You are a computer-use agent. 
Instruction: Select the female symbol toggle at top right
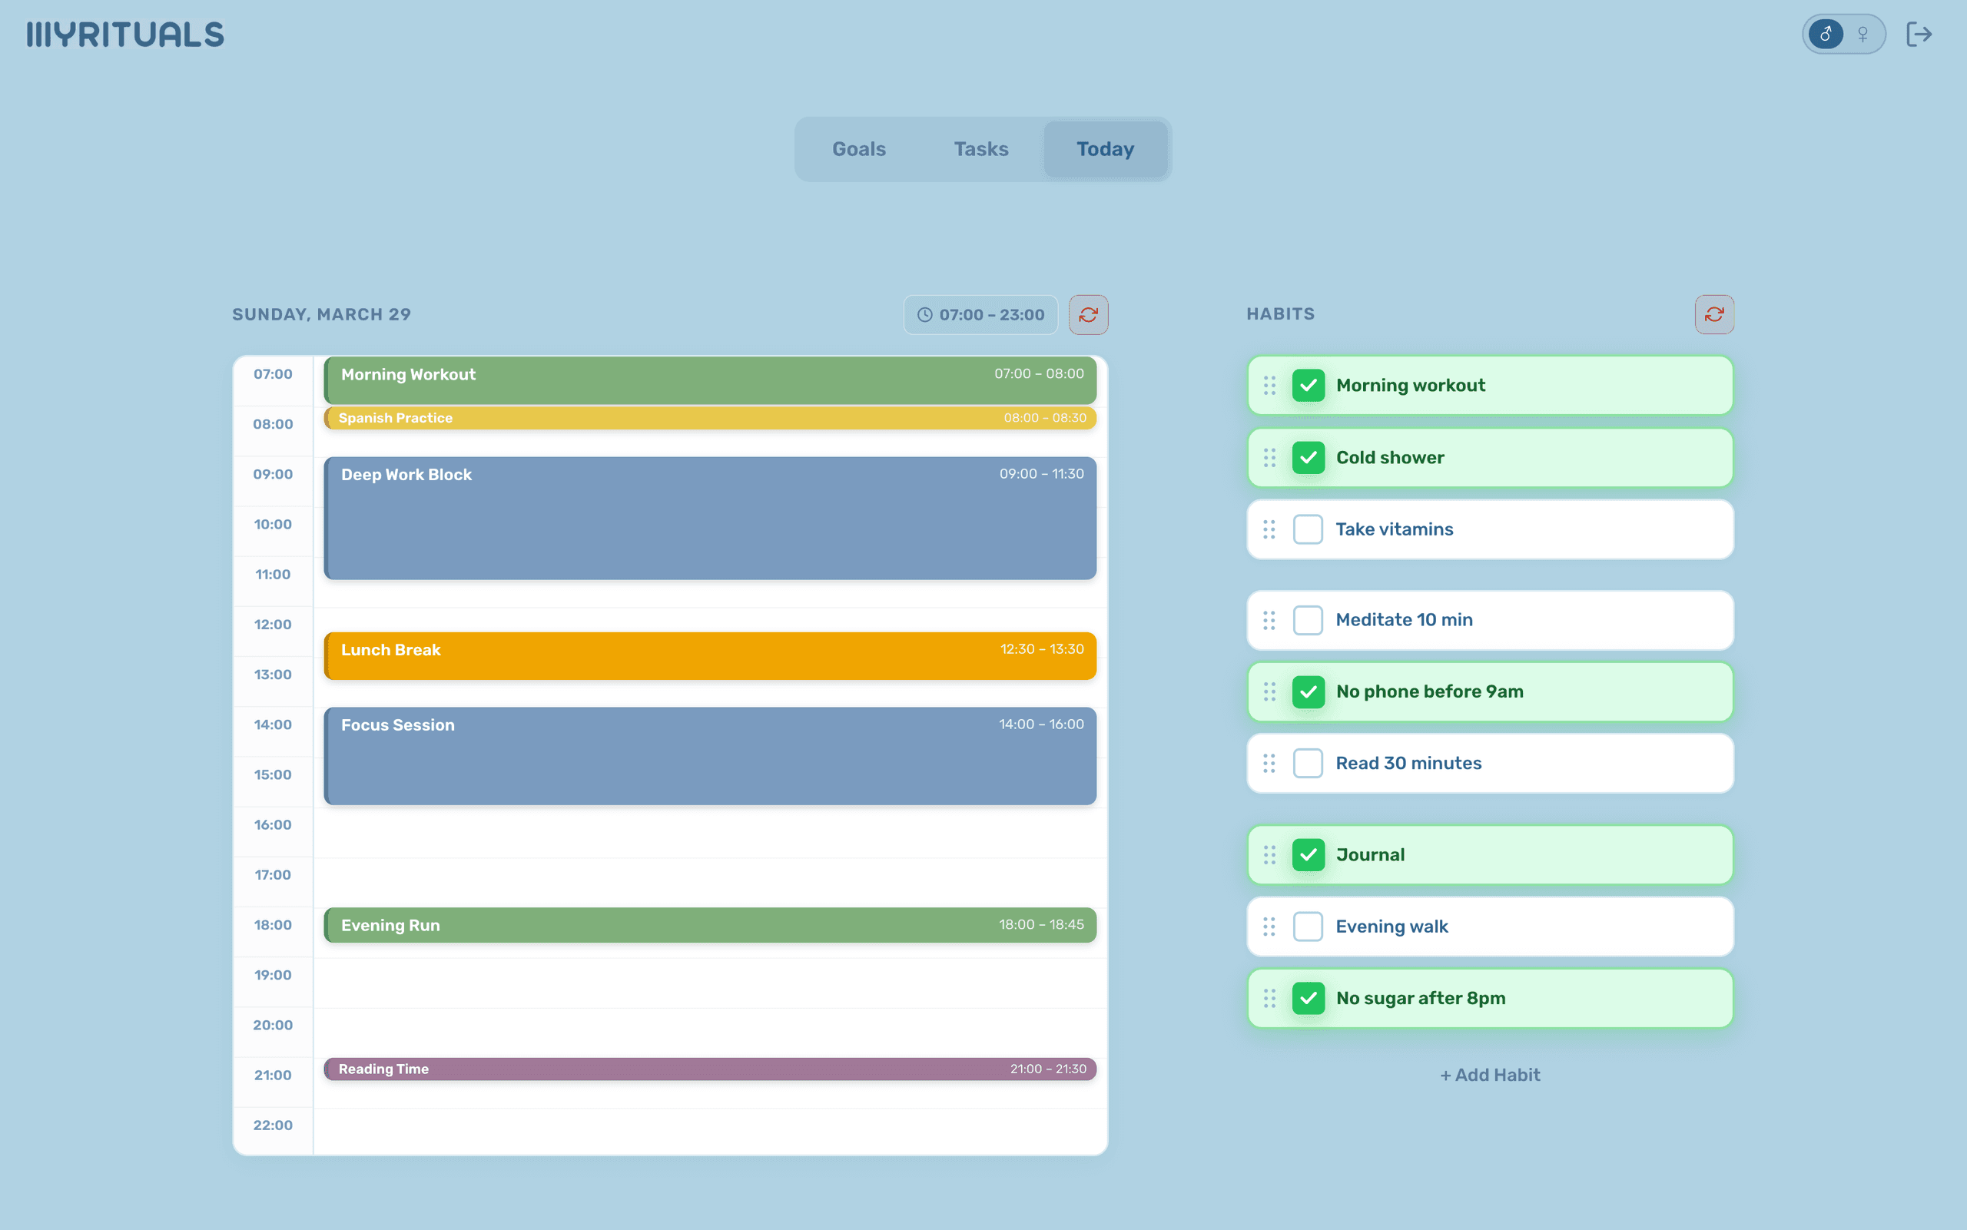click(1864, 33)
